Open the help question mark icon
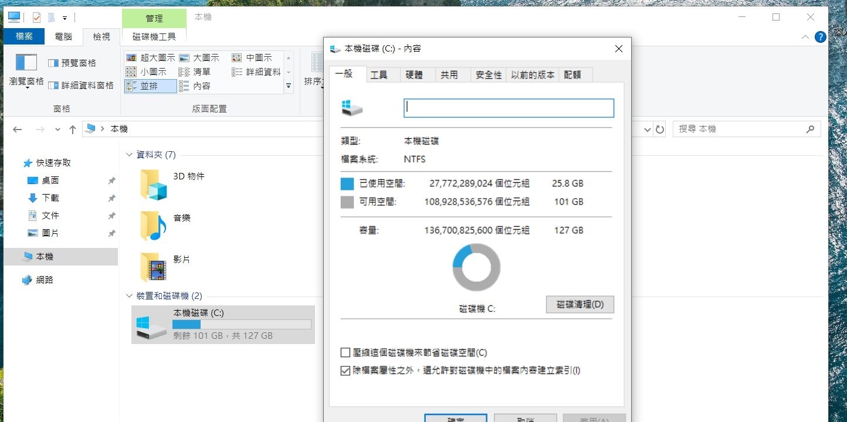The image size is (847, 422). coord(820,37)
